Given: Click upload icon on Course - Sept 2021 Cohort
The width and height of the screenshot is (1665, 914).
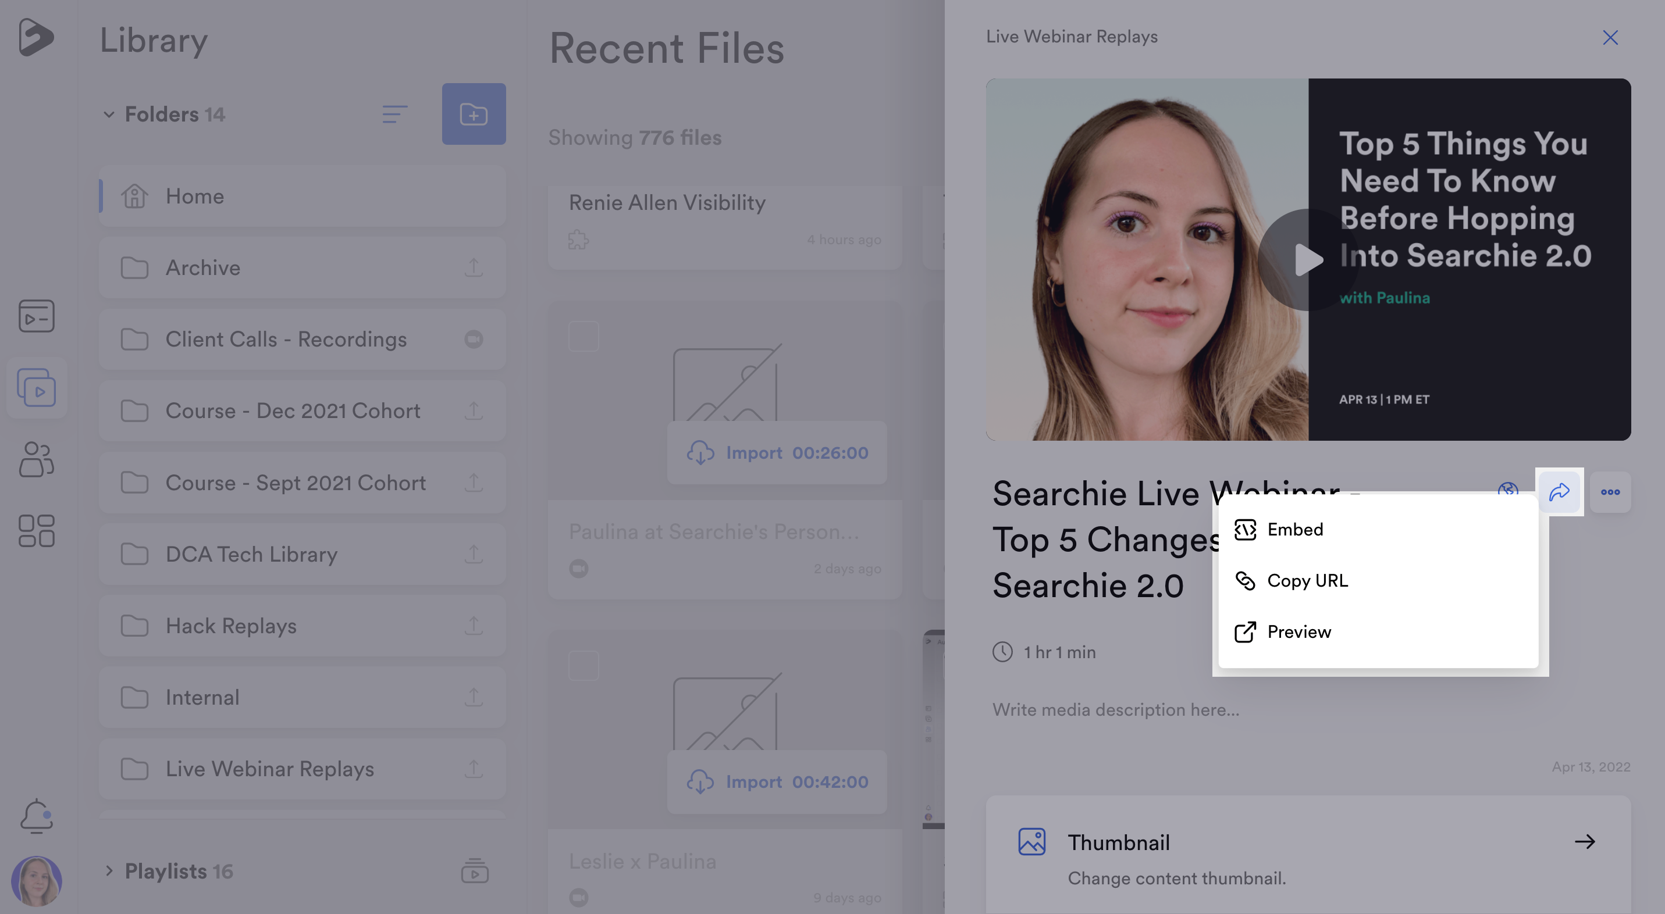Looking at the screenshot, I should coord(474,483).
